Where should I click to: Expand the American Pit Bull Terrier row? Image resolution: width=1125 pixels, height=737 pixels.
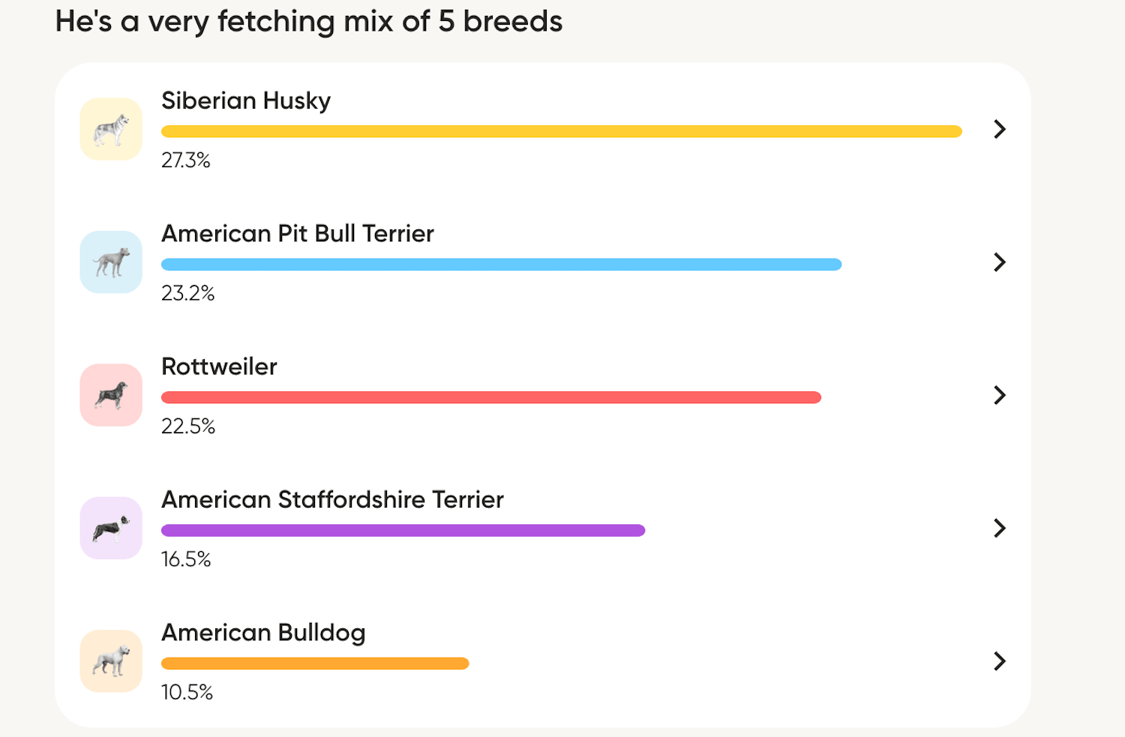click(x=999, y=262)
